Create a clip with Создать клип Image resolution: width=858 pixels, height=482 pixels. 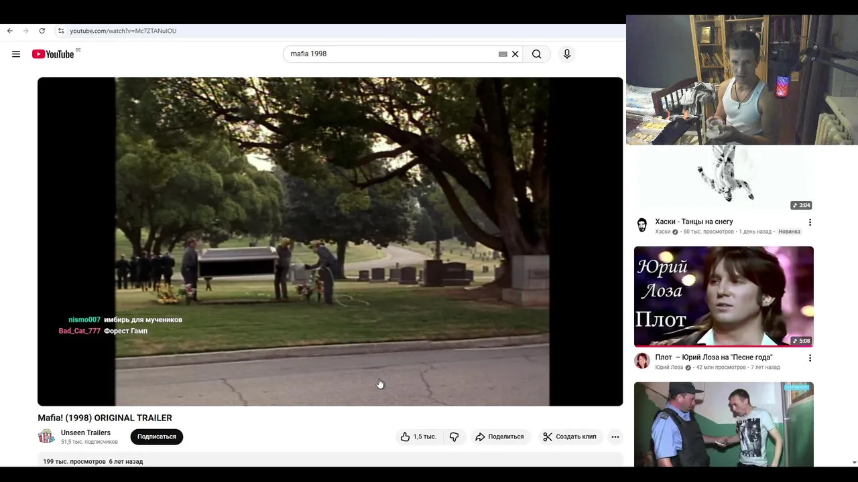pyautogui.click(x=570, y=436)
